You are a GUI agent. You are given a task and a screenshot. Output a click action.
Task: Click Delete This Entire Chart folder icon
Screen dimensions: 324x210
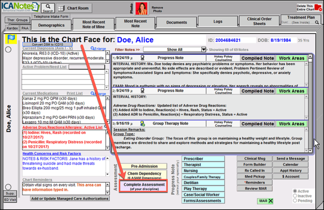click(318, 8)
